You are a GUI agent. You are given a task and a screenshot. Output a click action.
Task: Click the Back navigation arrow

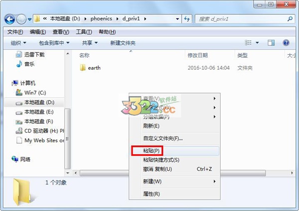pos(10,19)
